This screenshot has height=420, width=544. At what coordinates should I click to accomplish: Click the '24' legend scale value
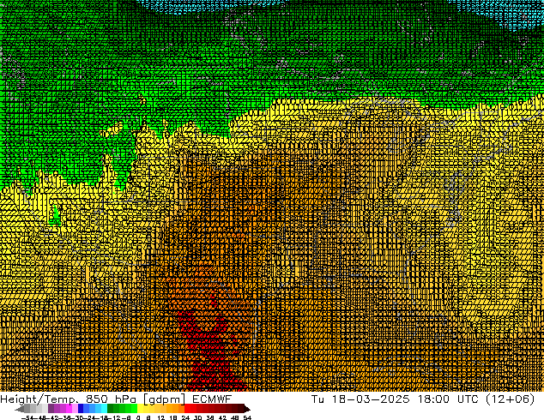[x=185, y=418]
